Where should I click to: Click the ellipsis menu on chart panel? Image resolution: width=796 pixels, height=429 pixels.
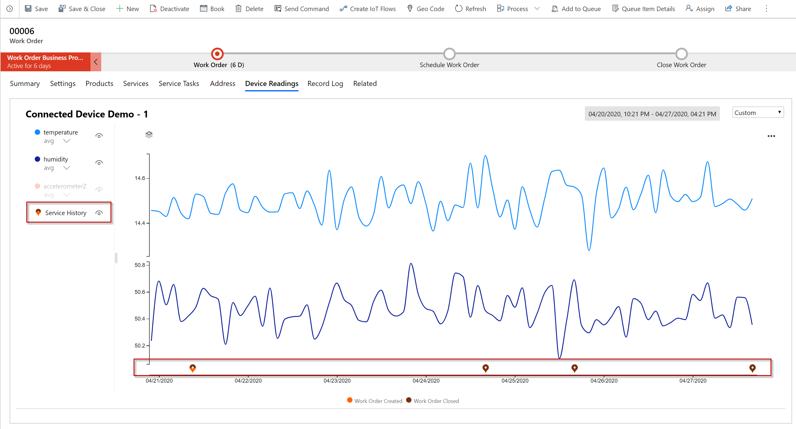click(771, 136)
